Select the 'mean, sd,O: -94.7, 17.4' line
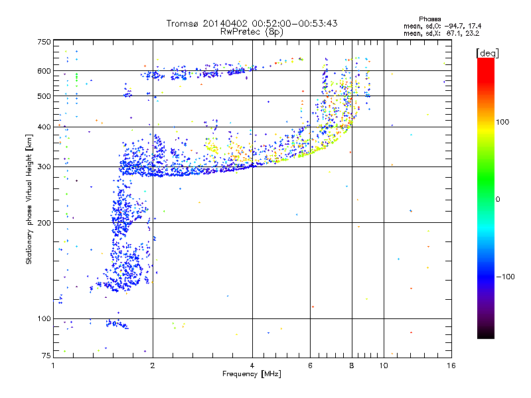The height and width of the screenshot is (398, 531). 442,27
